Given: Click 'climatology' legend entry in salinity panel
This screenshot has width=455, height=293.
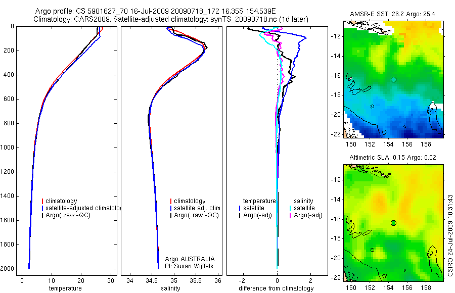Looking at the screenshot, I should tap(190, 201).
